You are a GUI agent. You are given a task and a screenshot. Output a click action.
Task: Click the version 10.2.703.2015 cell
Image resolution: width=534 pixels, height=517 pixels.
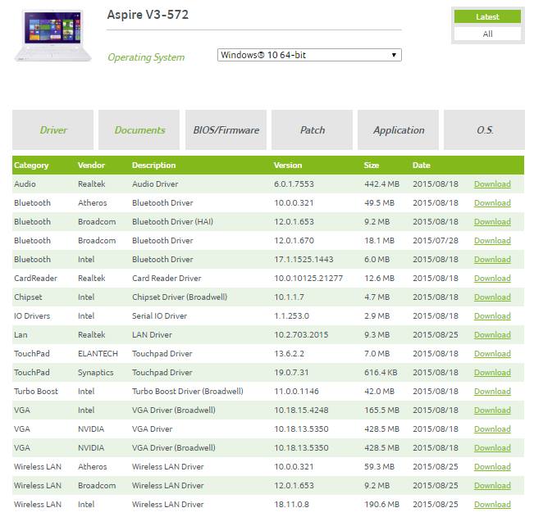pyautogui.click(x=301, y=334)
